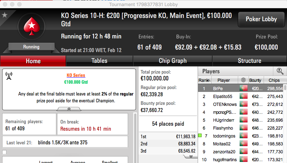This screenshot has width=287, height=163.
Task: Tick the checkbox below the last level box
Action: [x=4, y=152]
